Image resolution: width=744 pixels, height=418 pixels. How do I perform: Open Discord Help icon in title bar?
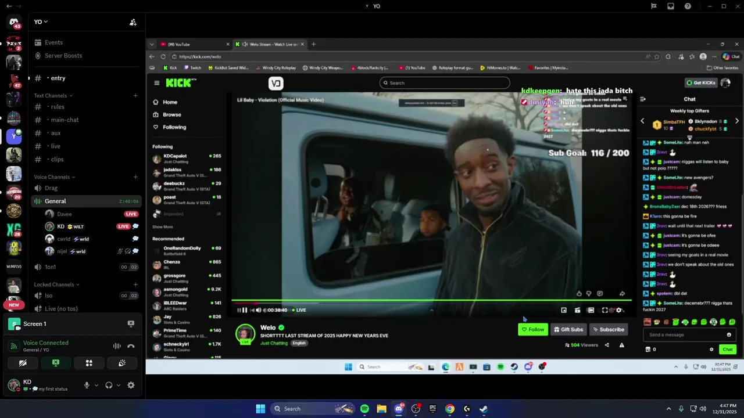[688, 6]
